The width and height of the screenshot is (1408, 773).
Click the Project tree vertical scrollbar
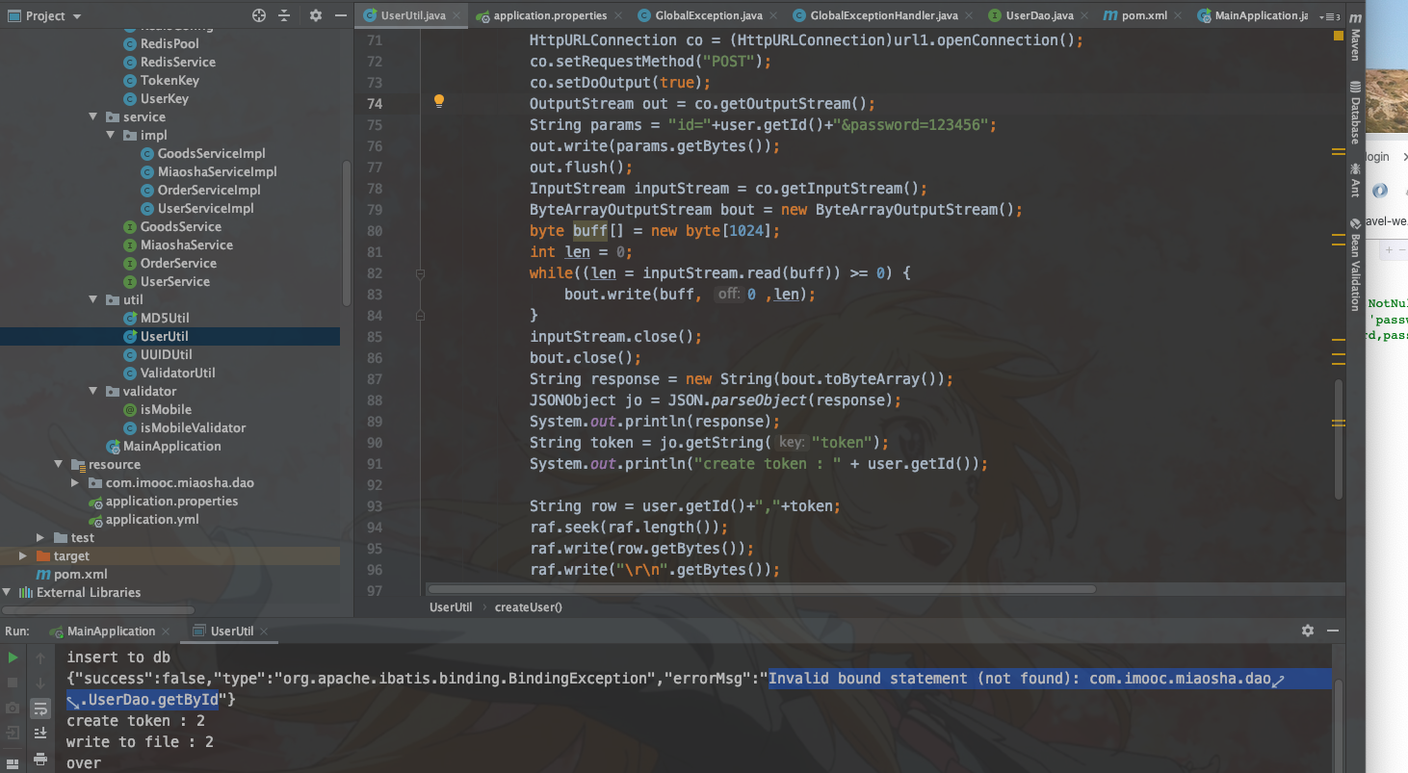[348, 234]
